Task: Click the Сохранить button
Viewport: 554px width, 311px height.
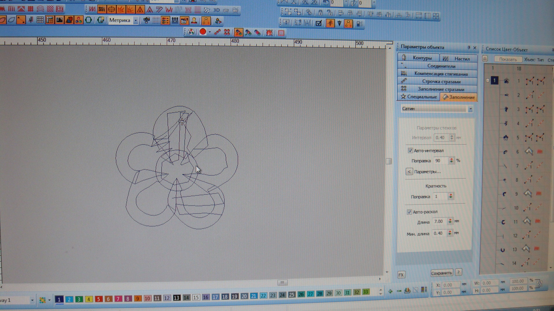Action: tap(441, 273)
